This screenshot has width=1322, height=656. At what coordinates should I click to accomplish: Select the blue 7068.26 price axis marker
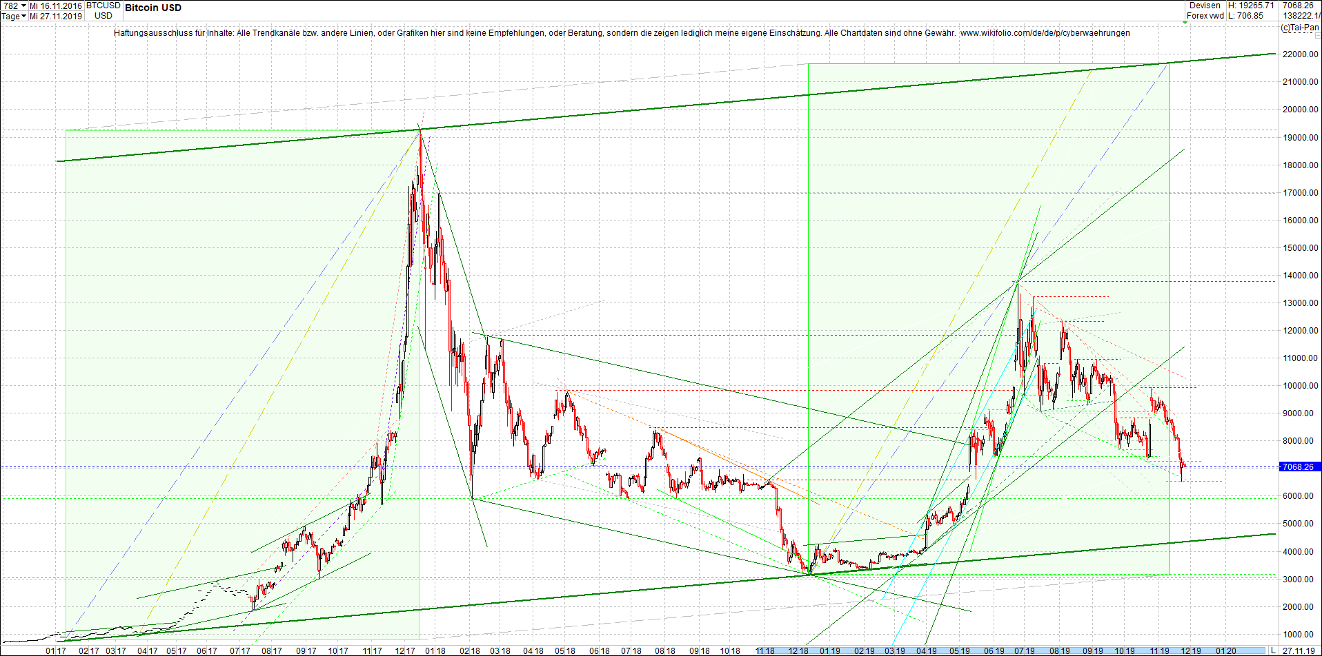(1299, 467)
